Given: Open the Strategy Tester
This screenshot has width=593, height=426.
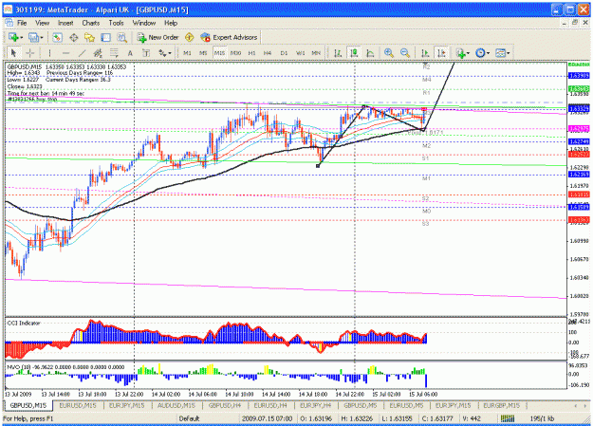Looking at the screenshot, I should pyautogui.click(x=121, y=37).
